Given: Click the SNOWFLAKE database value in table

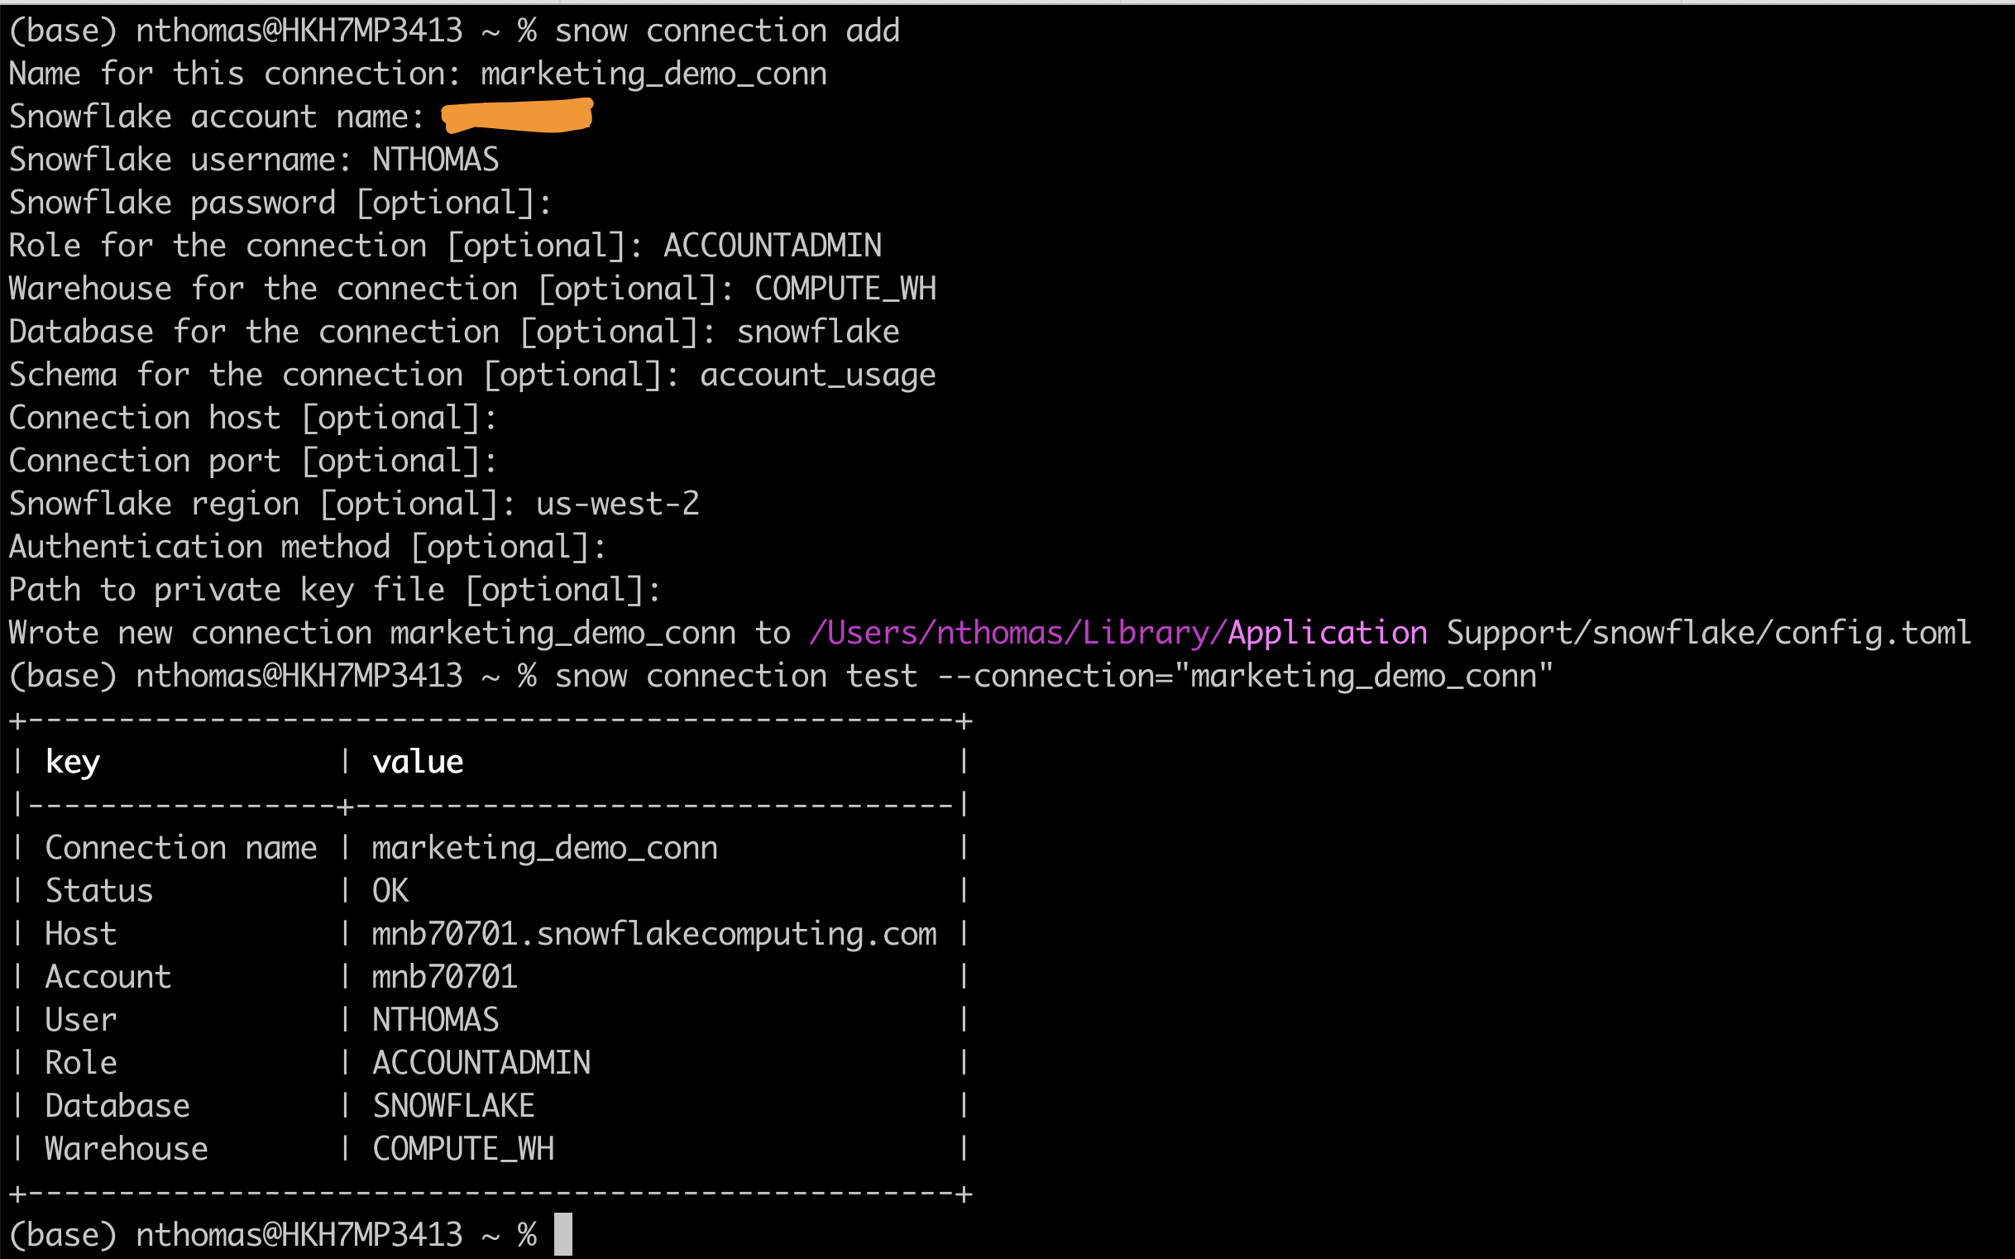Looking at the screenshot, I should (453, 1106).
